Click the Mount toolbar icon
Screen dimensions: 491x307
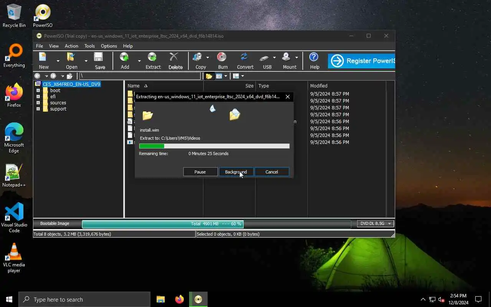tap(289, 61)
